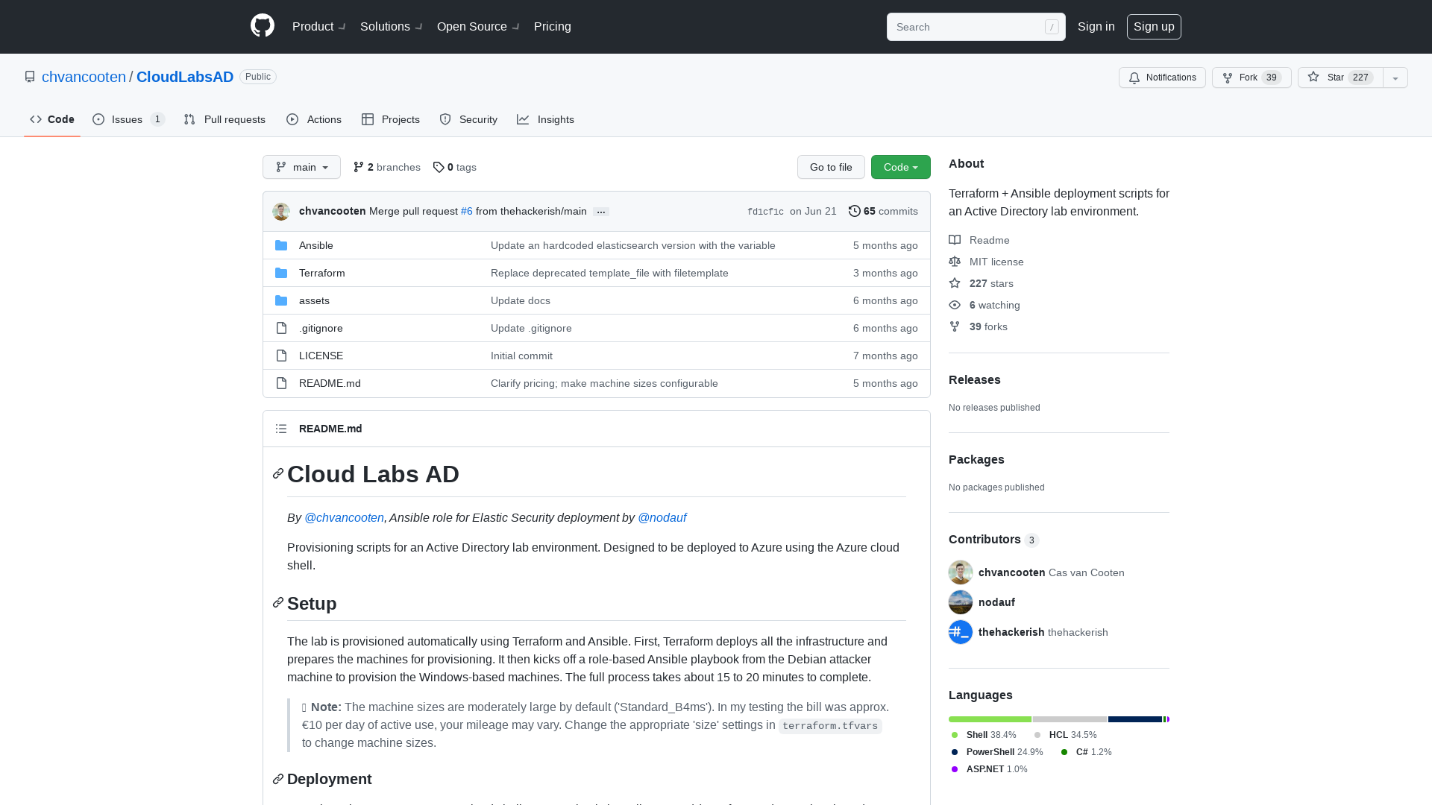The image size is (1432, 805).
Task: Click nodauf contributor avatar
Action: (961, 602)
